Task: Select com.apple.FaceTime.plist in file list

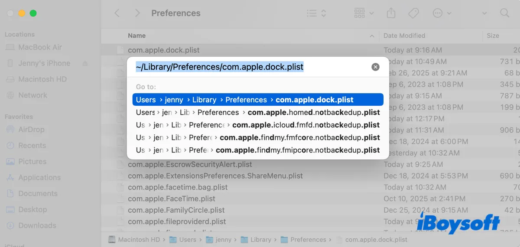Action: 171,199
